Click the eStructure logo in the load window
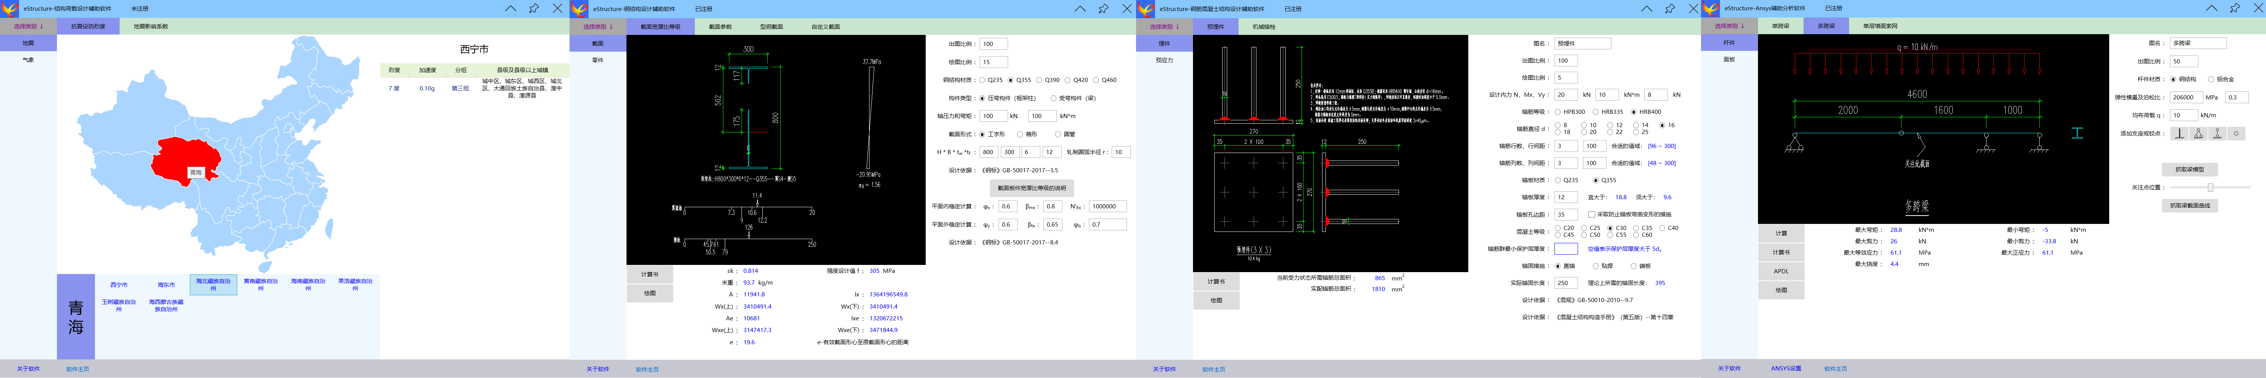Image resolution: width=2266 pixels, height=378 pixels. (9, 8)
